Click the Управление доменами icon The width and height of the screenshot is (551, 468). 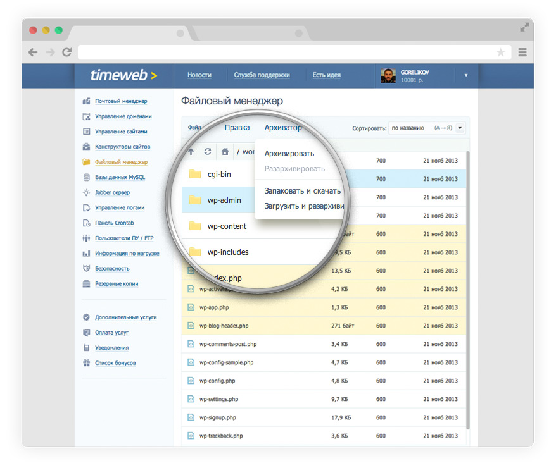coord(86,116)
